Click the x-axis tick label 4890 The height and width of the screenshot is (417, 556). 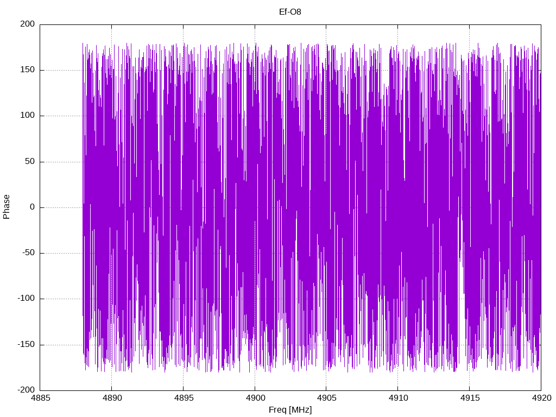pyautogui.click(x=112, y=398)
